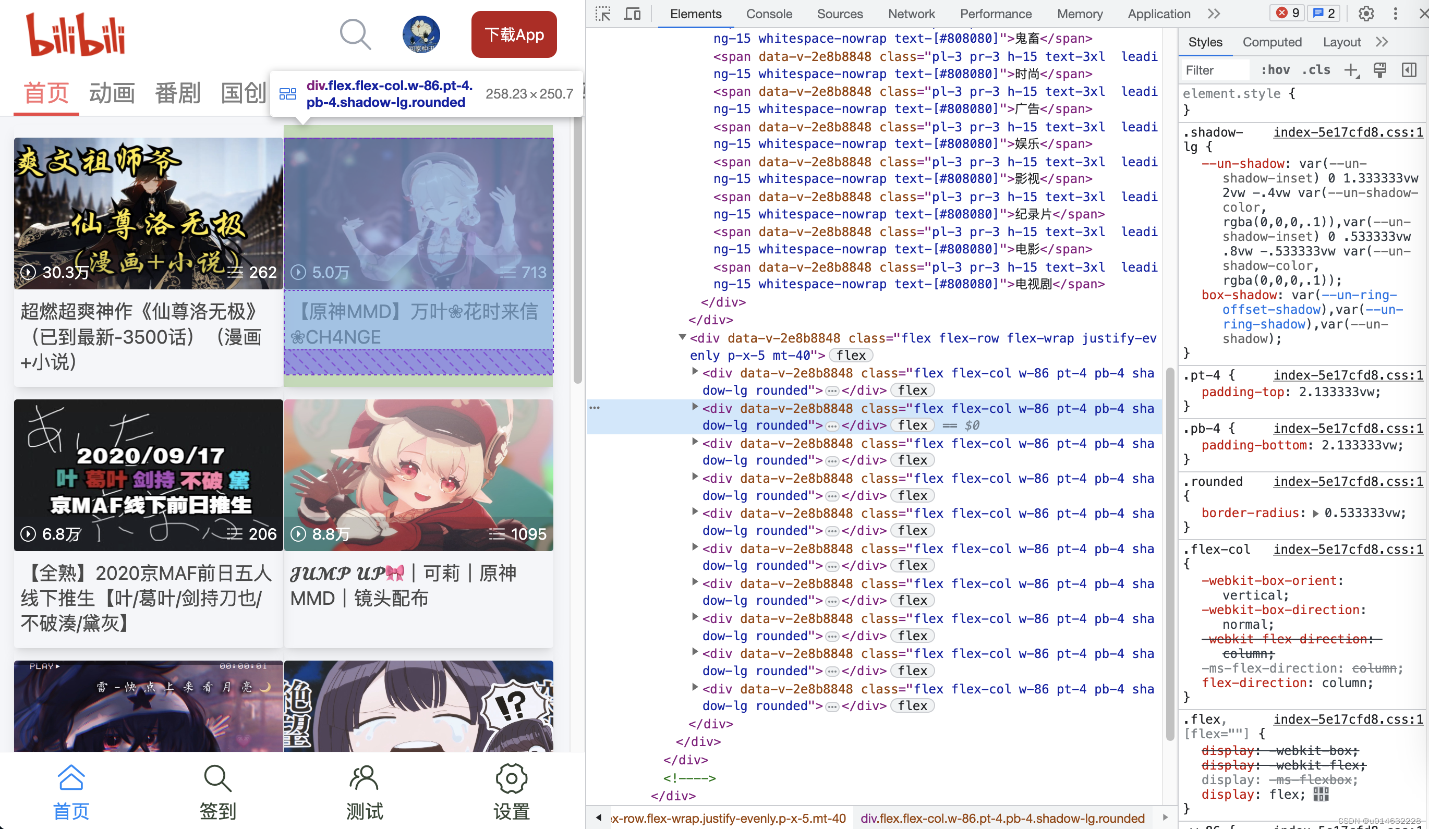This screenshot has width=1429, height=829.
Task: Click the three-dot gutter on selected node
Action: pos(594,408)
